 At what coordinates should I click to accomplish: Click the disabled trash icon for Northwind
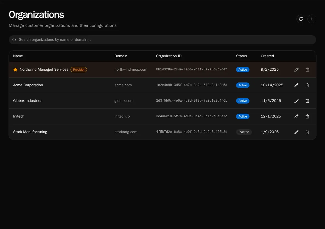point(307,70)
